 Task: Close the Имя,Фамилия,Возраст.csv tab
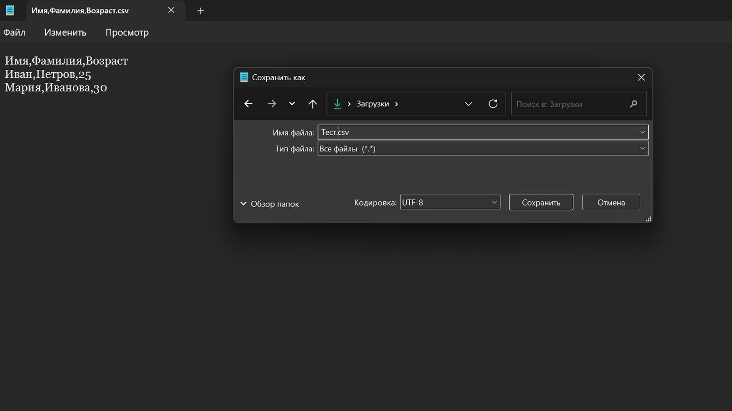click(x=171, y=10)
